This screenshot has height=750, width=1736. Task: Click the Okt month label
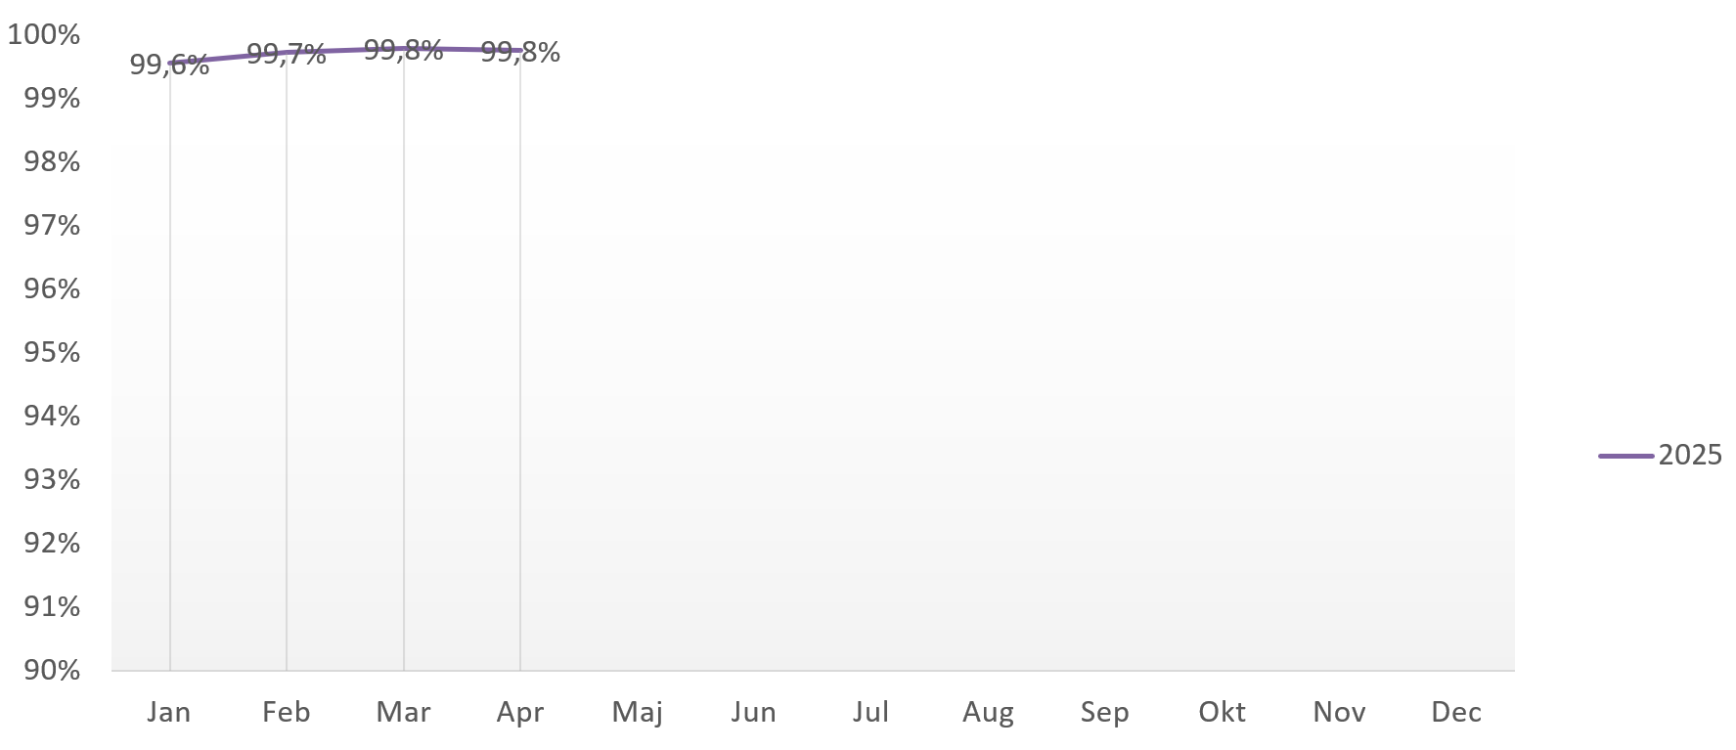pyautogui.click(x=1223, y=712)
